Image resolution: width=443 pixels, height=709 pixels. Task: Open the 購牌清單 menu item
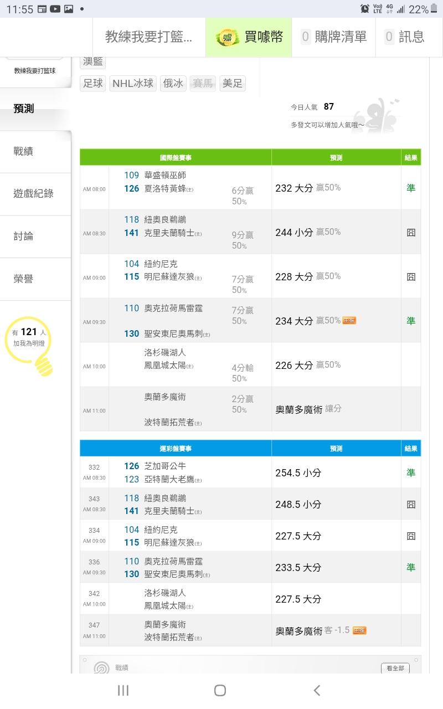(x=334, y=37)
